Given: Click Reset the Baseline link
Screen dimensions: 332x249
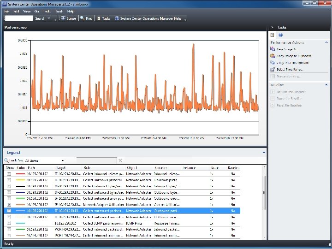Looking at the screenshot, I should (x=289, y=105).
